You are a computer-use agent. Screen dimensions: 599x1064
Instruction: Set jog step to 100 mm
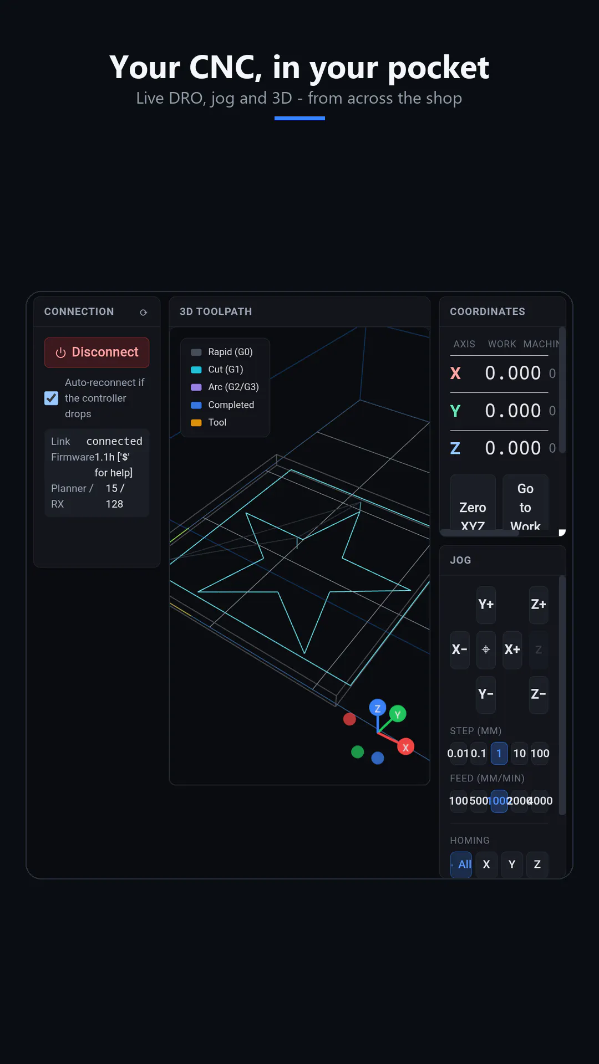[x=540, y=754]
